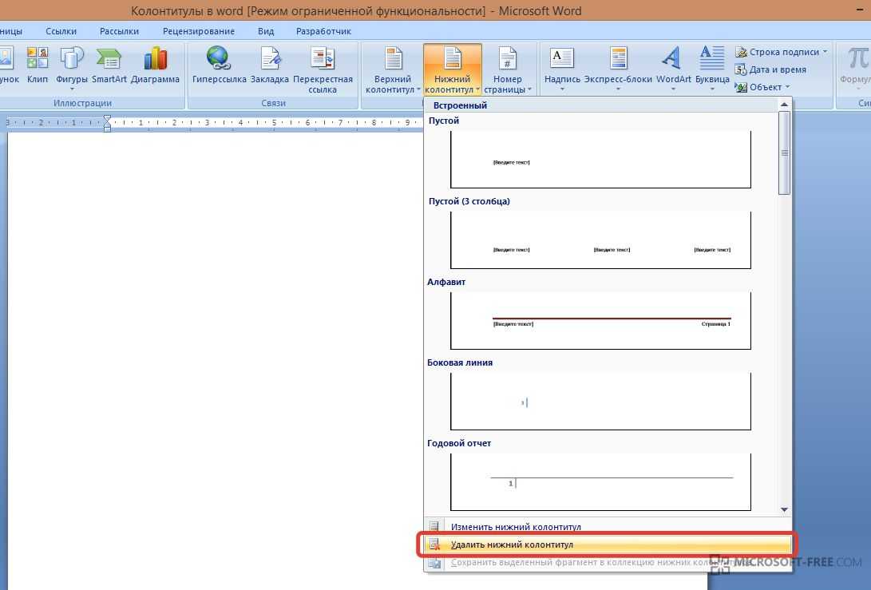Insert Строка подписи signature line

coord(778,52)
